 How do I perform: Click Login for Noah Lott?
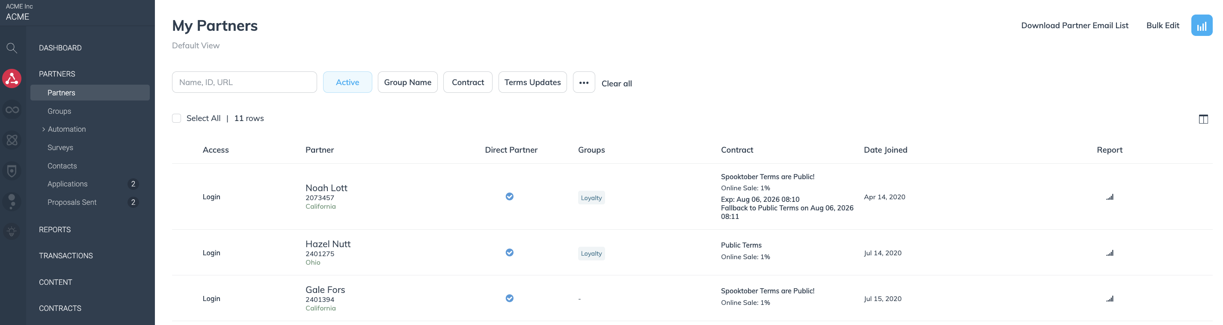click(x=211, y=197)
